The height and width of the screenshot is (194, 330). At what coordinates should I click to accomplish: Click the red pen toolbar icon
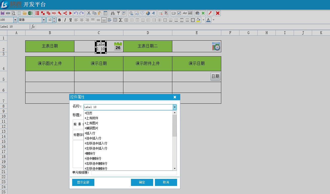click(x=210, y=13)
